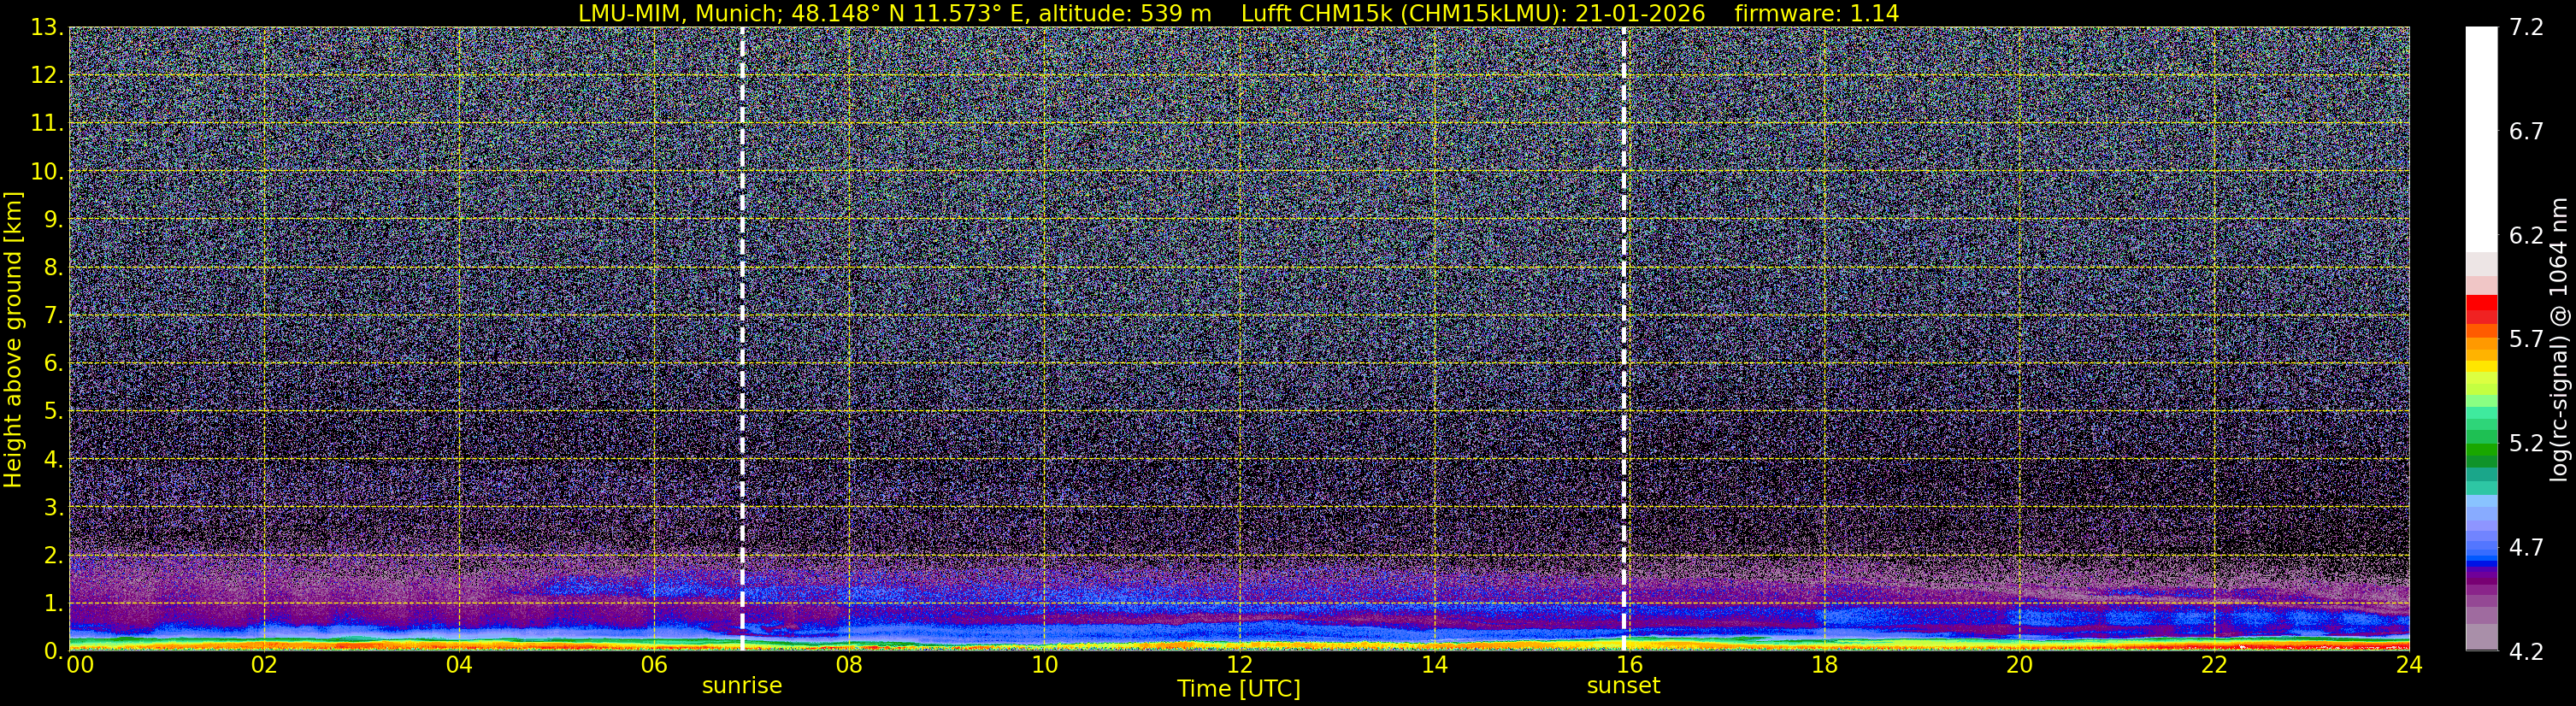Click height axis tick label 9

52,220
